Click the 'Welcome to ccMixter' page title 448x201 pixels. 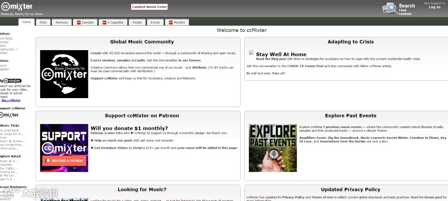pos(242,30)
